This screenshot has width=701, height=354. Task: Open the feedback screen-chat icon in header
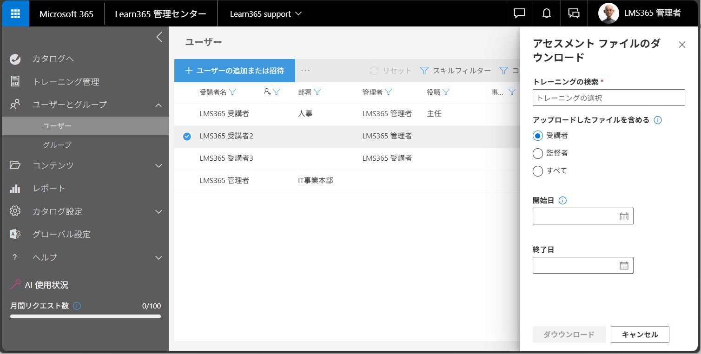click(x=574, y=13)
